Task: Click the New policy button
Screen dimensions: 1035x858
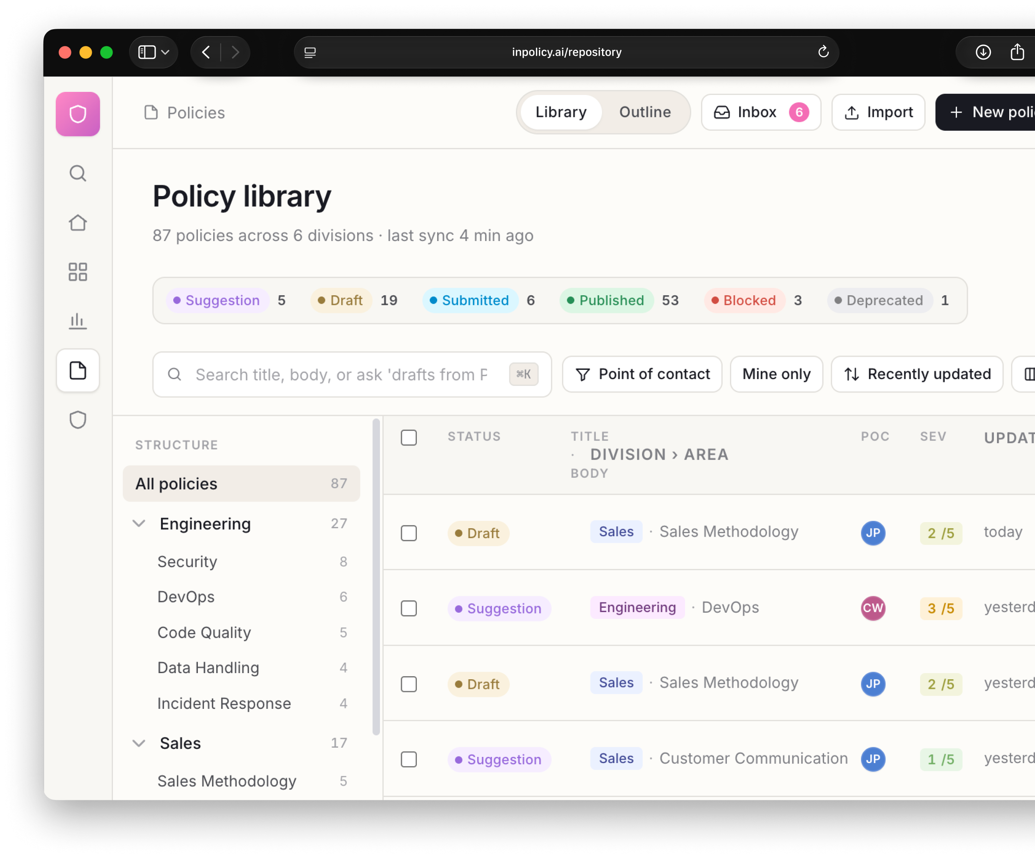Action: [x=986, y=112]
